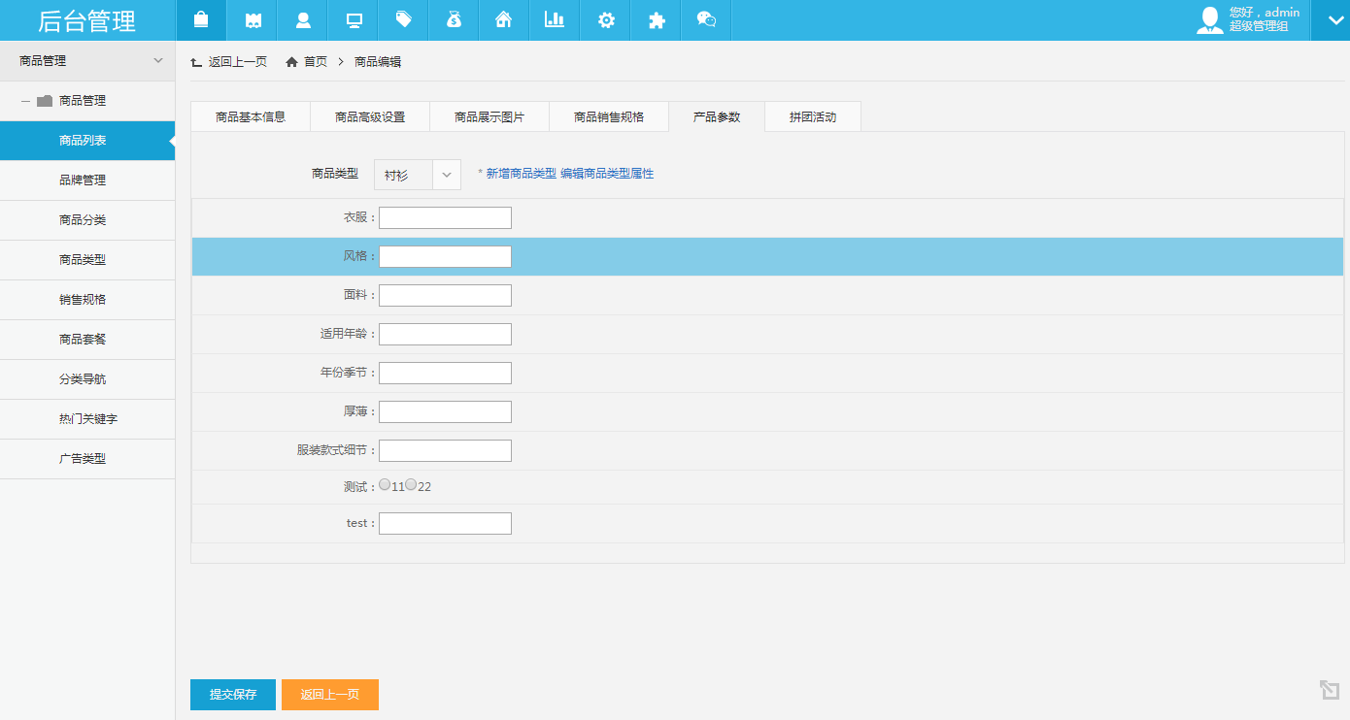Image resolution: width=1350 pixels, height=720 pixels.
Task: Switch to the 商品高级设置 tab
Action: pyautogui.click(x=370, y=116)
